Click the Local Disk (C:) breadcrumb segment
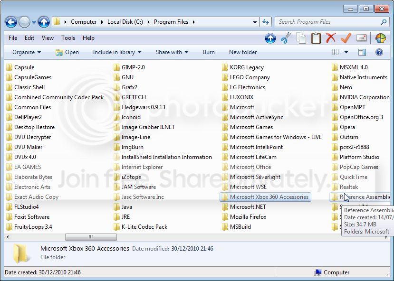Image resolution: width=394 pixels, height=281 pixels. (x=125, y=22)
